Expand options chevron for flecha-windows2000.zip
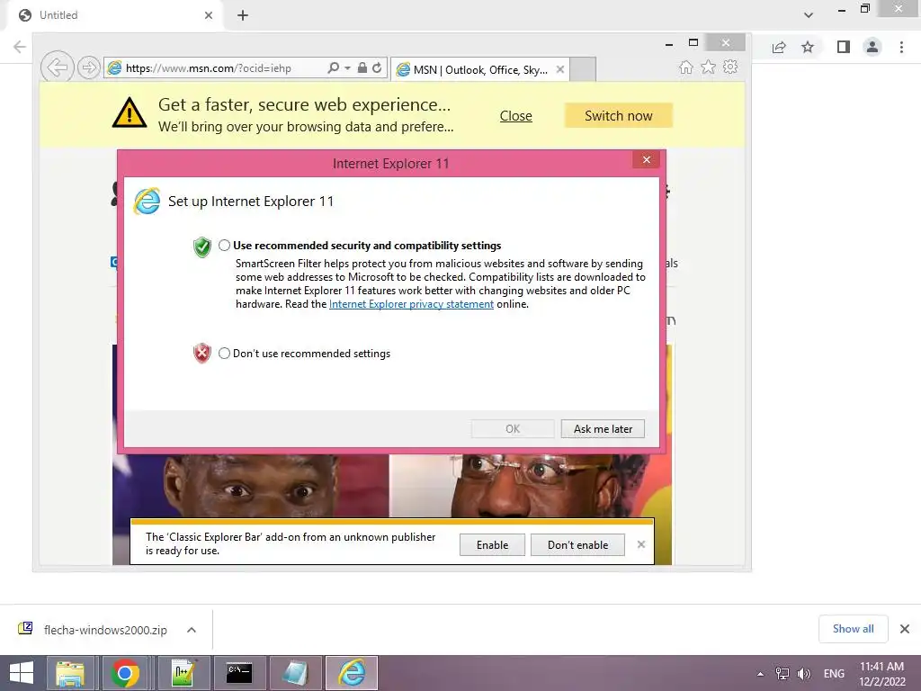Viewport: 921px width, 691px height. coord(192,630)
